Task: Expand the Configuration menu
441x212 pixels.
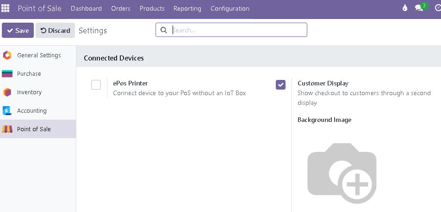Action: point(230,8)
